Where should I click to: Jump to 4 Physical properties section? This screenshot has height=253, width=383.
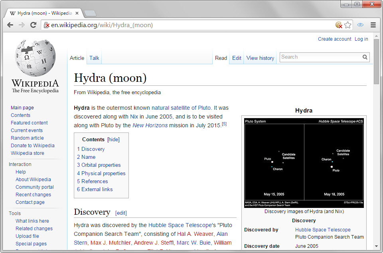101,173
